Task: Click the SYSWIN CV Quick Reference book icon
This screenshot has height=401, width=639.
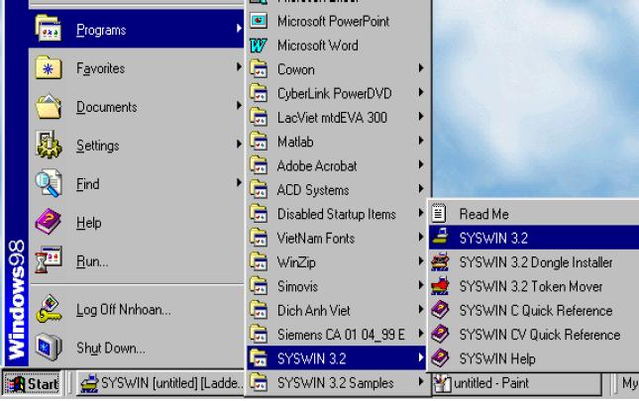Action: (440, 334)
